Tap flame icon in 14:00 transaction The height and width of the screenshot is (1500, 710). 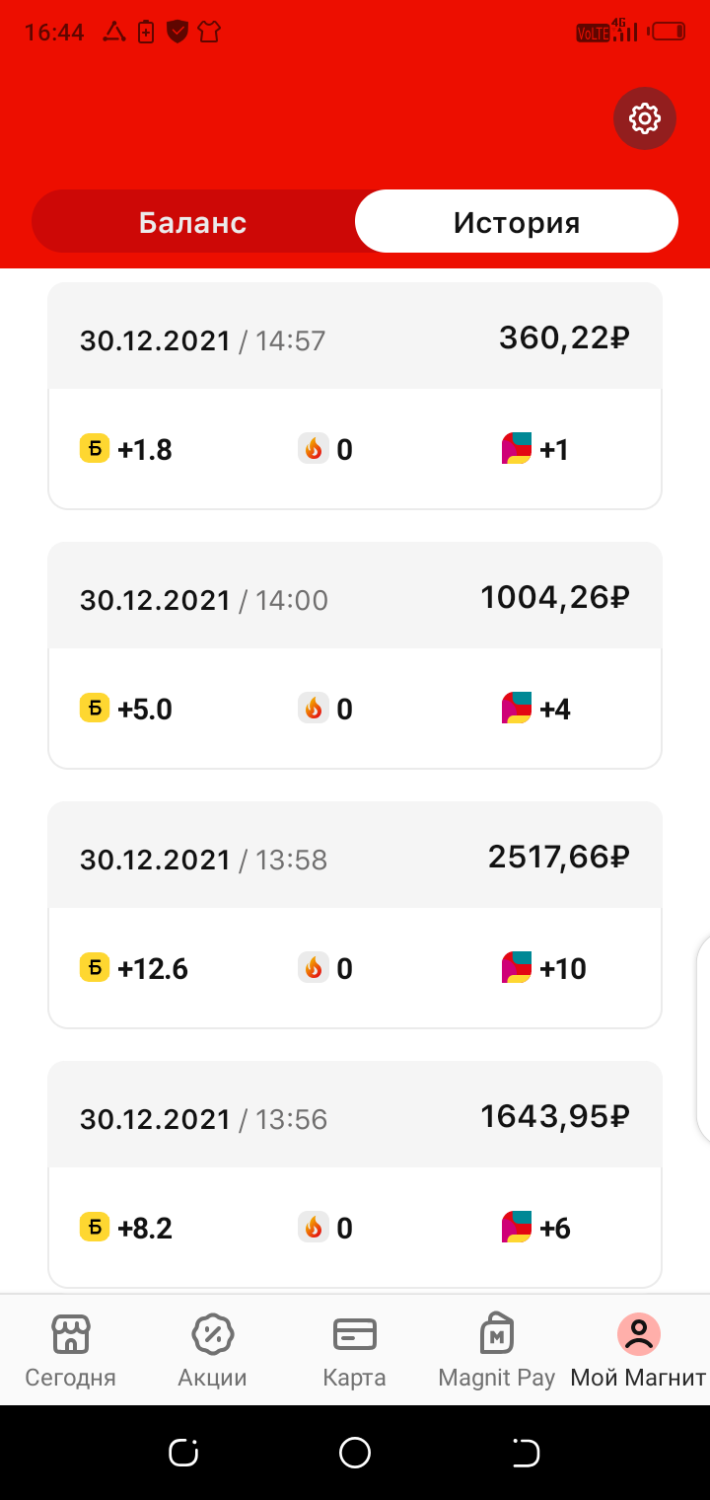click(x=314, y=709)
